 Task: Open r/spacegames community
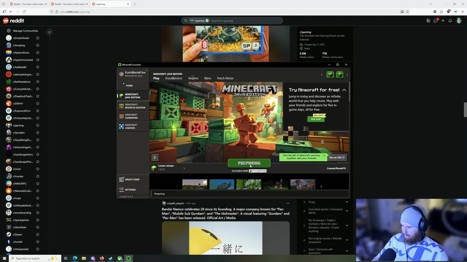[x=21, y=220]
